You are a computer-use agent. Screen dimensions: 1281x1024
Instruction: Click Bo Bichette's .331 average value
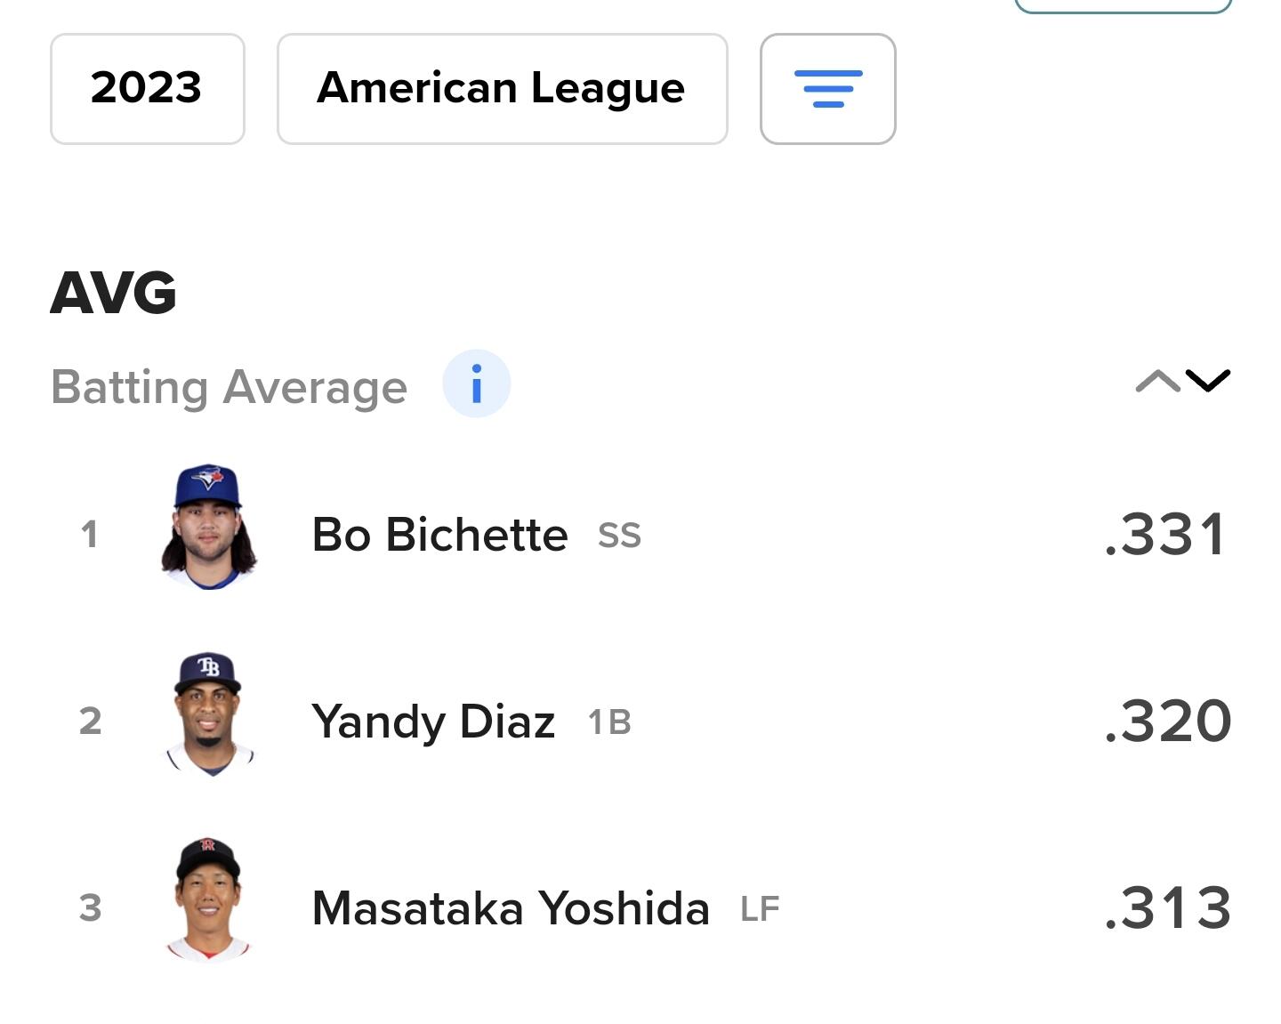point(1165,536)
